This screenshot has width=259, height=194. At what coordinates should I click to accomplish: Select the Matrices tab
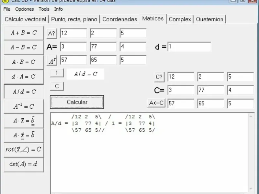[x=153, y=19]
